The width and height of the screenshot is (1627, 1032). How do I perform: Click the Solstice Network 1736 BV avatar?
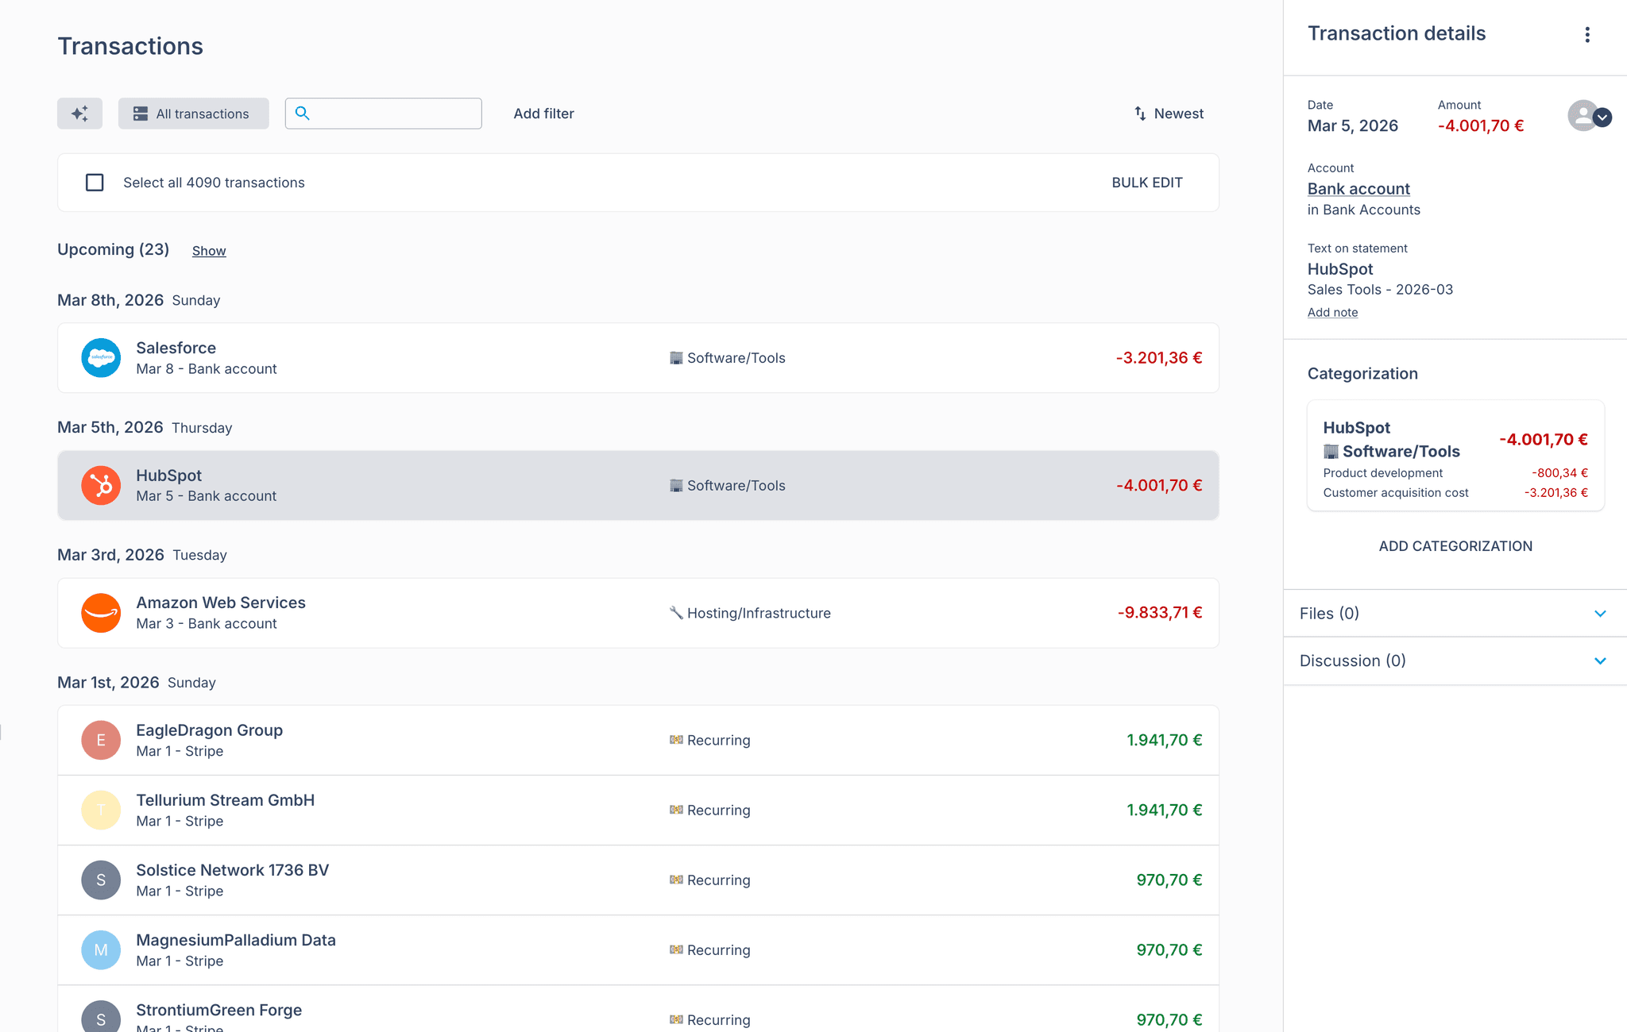click(101, 880)
